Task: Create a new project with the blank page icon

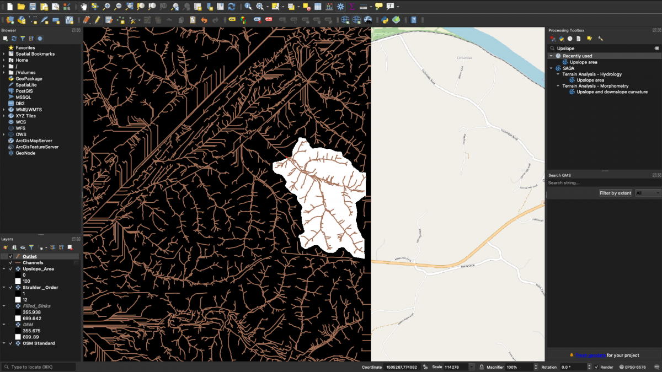Action: 9,7
